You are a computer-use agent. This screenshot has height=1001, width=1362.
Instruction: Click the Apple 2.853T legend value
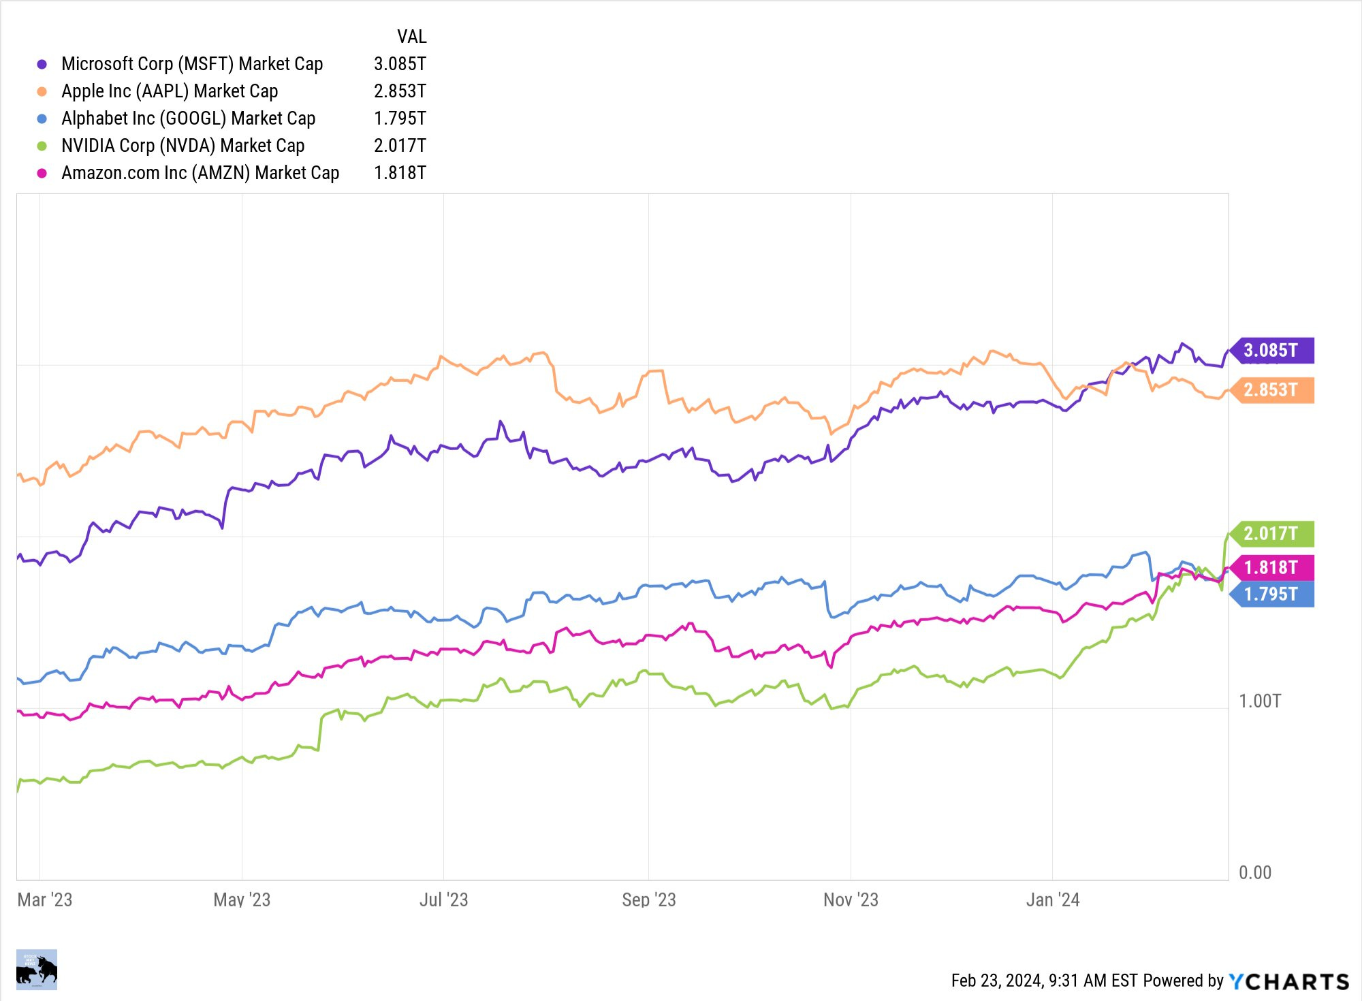tap(400, 91)
